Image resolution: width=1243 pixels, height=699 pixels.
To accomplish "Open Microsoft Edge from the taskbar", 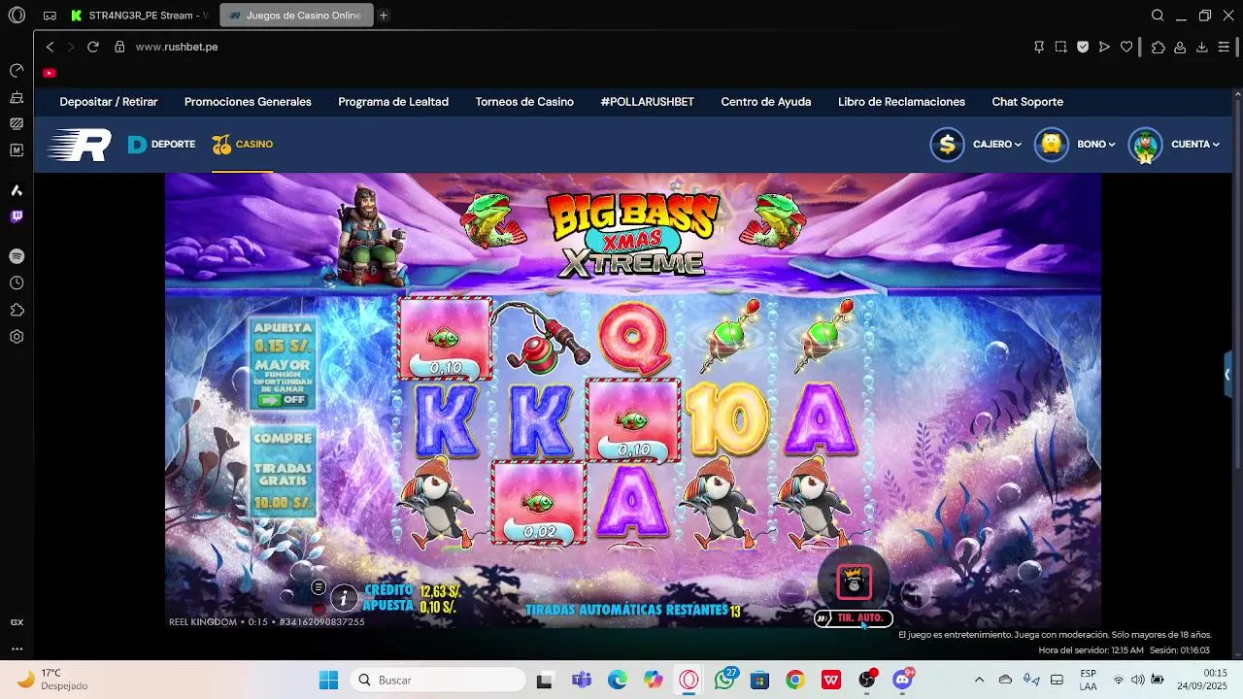I will point(617,680).
